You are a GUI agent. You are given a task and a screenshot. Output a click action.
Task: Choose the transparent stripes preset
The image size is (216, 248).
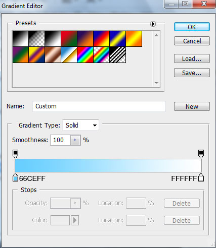click(x=117, y=55)
